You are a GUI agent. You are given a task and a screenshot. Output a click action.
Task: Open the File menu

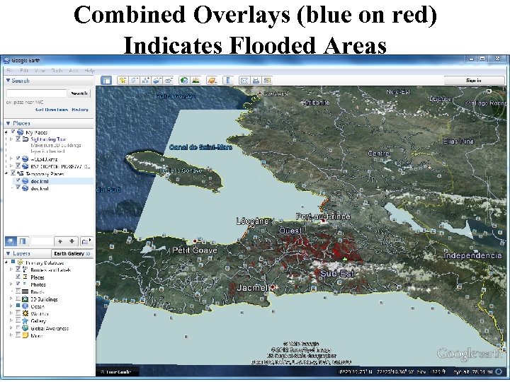coord(10,70)
